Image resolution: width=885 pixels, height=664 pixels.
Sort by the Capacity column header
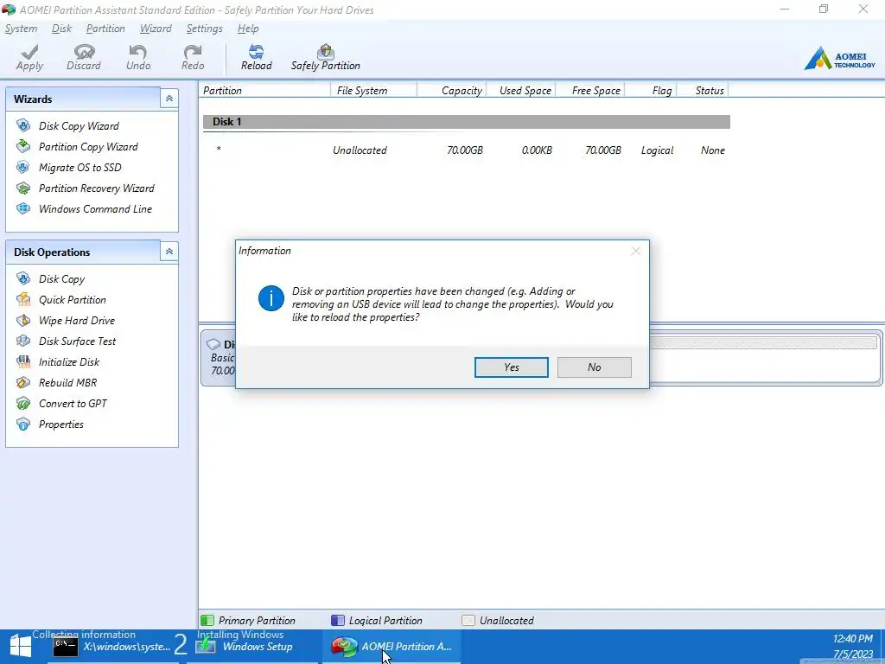pos(451,90)
